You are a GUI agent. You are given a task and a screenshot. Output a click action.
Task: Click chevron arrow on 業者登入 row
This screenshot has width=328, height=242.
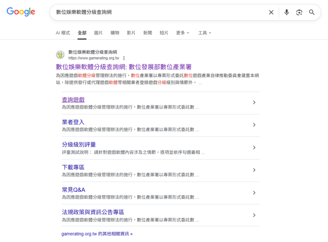tap(254, 125)
